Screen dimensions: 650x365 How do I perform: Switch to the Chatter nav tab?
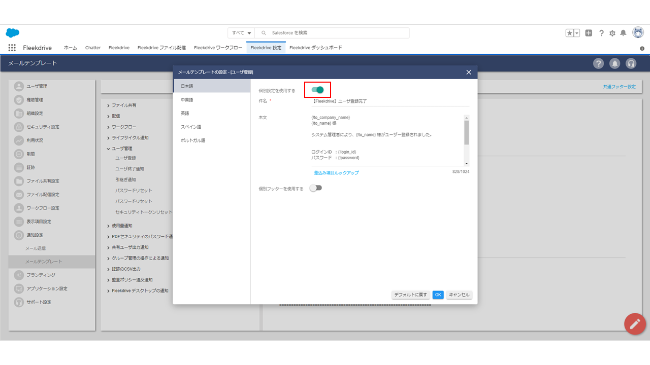click(93, 48)
